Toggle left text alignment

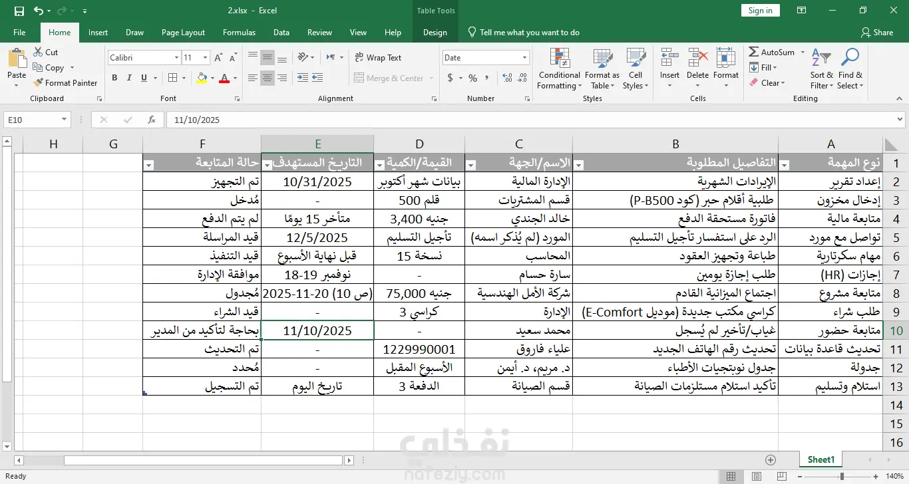click(253, 78)
